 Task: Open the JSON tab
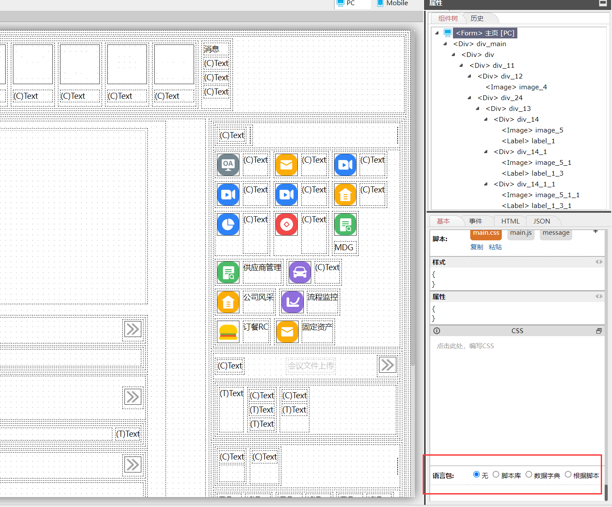tap(542, 221)
